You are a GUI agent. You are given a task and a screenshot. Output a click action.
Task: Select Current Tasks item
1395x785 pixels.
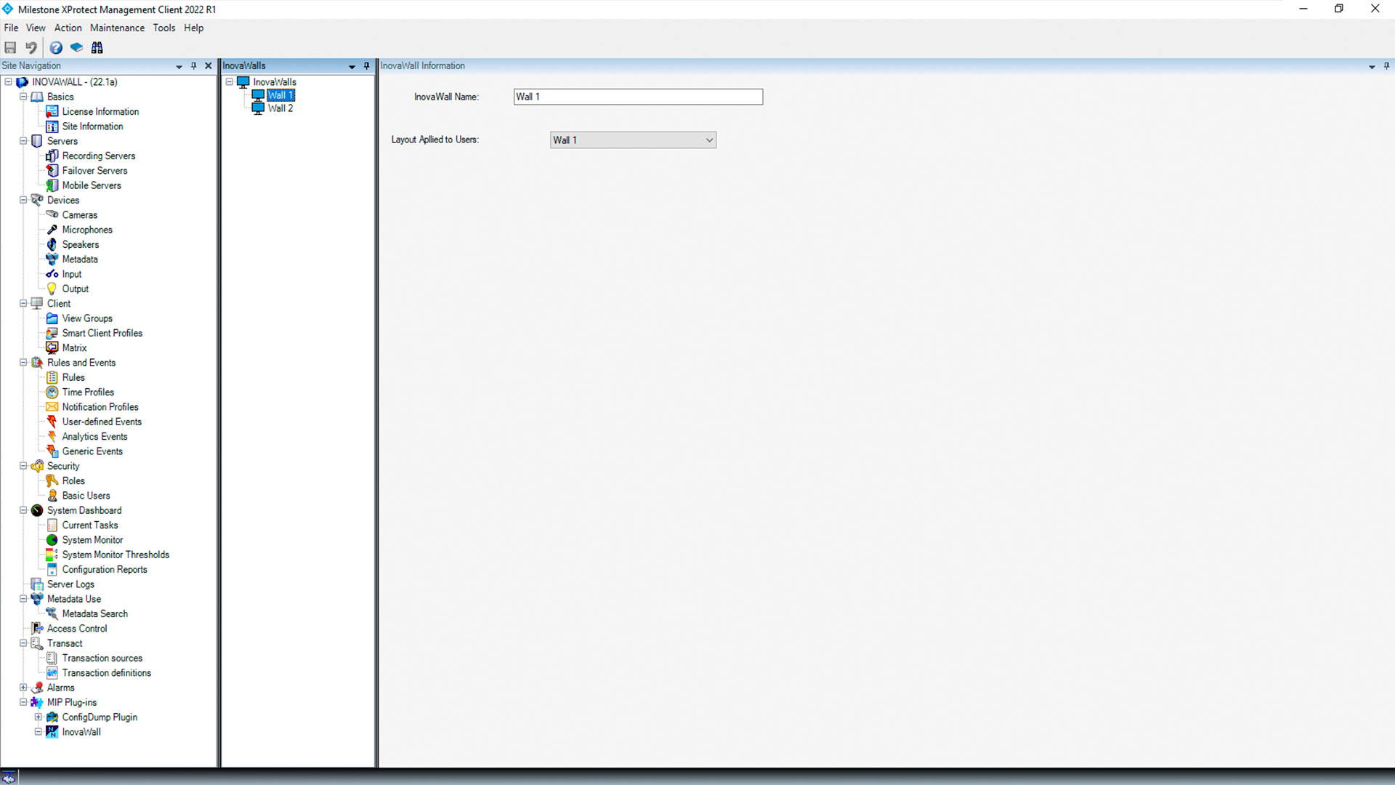pyautogui.click(x=90, y=526)
